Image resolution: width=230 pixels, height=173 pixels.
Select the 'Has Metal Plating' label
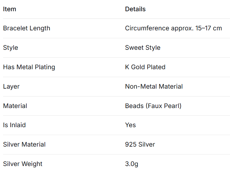pos(29,67)
